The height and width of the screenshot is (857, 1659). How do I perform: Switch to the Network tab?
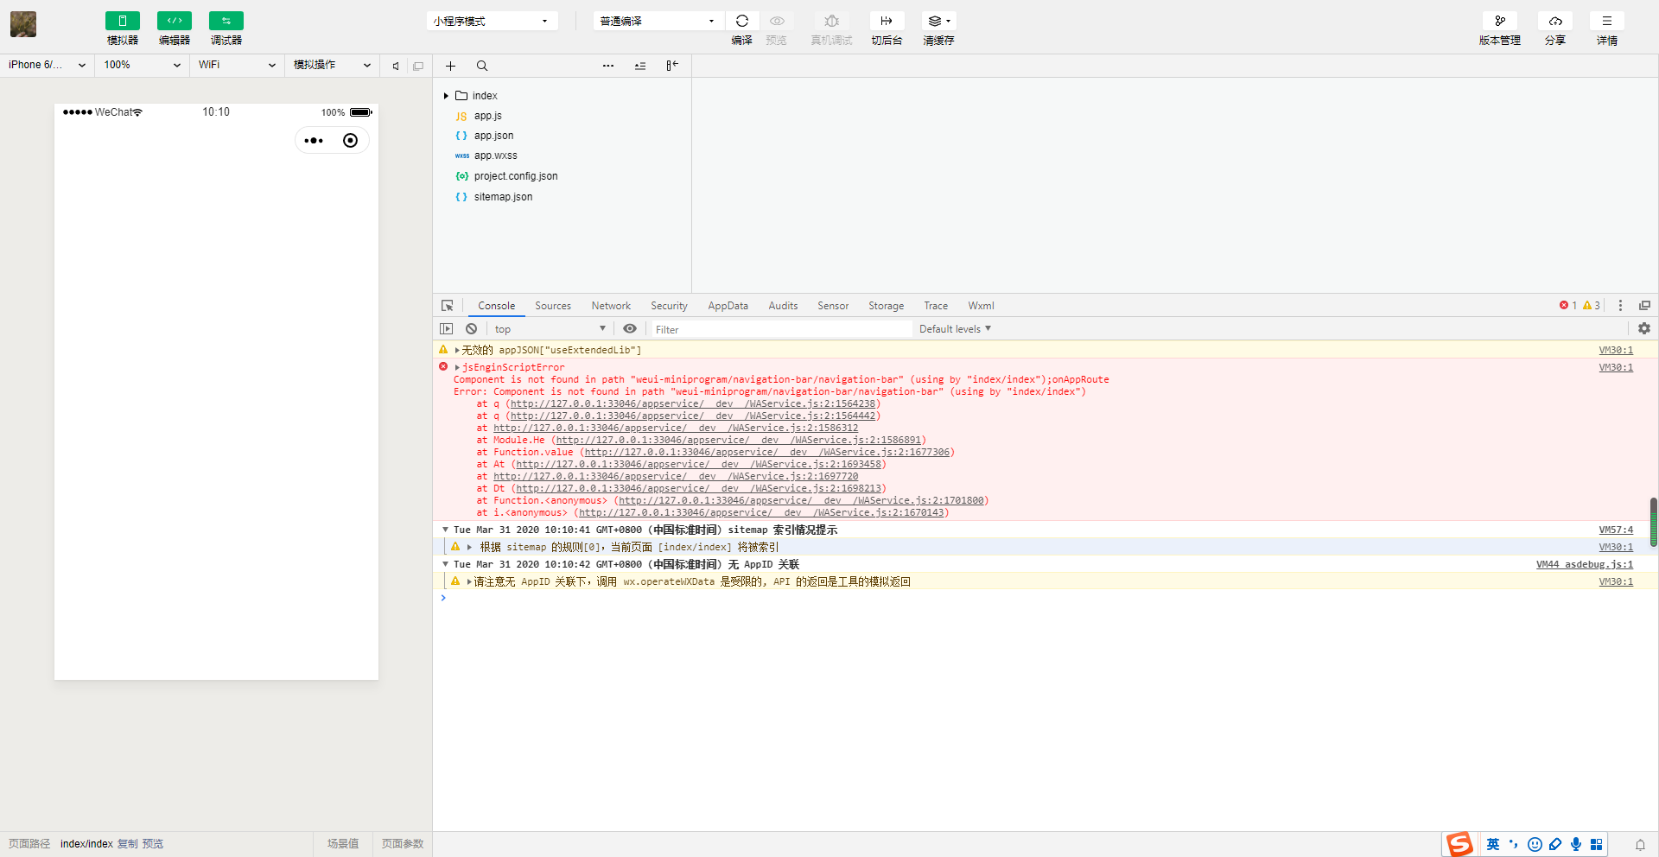(611, 306)
